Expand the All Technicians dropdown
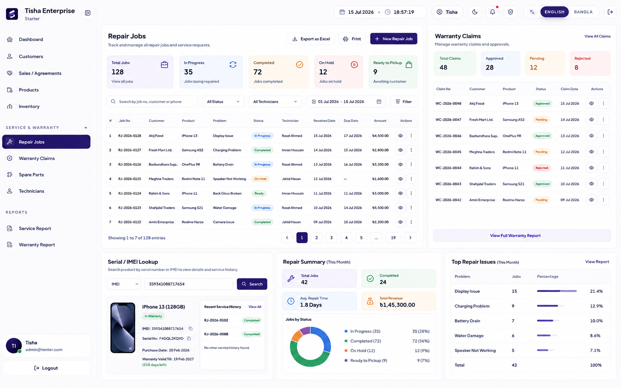The width and height of the screenshot is (621, 388). click(x=275, y=102)
